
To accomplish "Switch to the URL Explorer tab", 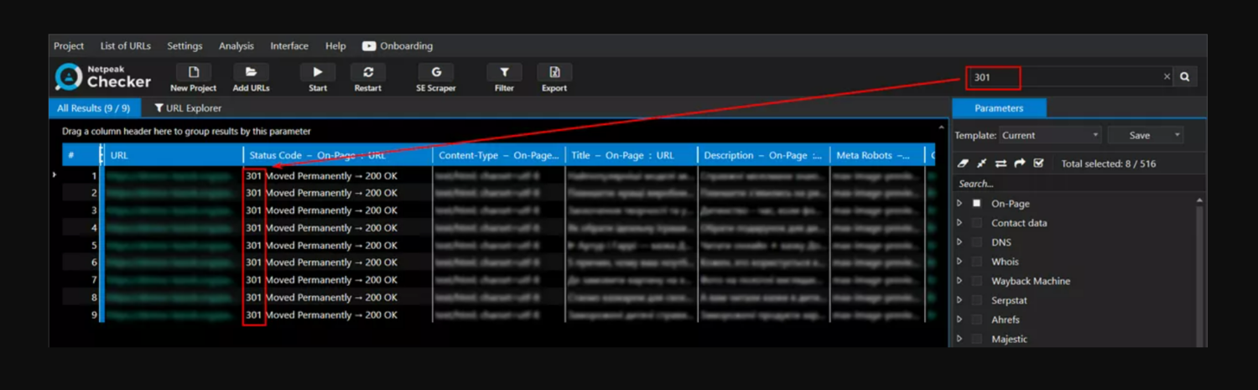I will click(188, 108).
